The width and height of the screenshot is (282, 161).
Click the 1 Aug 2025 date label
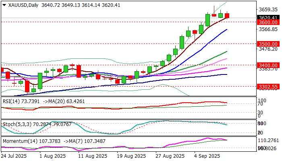coord(52,156)
